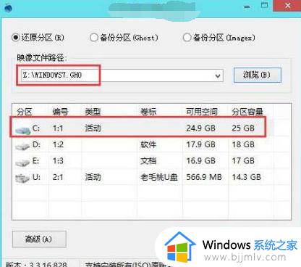Click capacity value 17 GB
This screenshot has height=267, width=301.
[243, 161]
